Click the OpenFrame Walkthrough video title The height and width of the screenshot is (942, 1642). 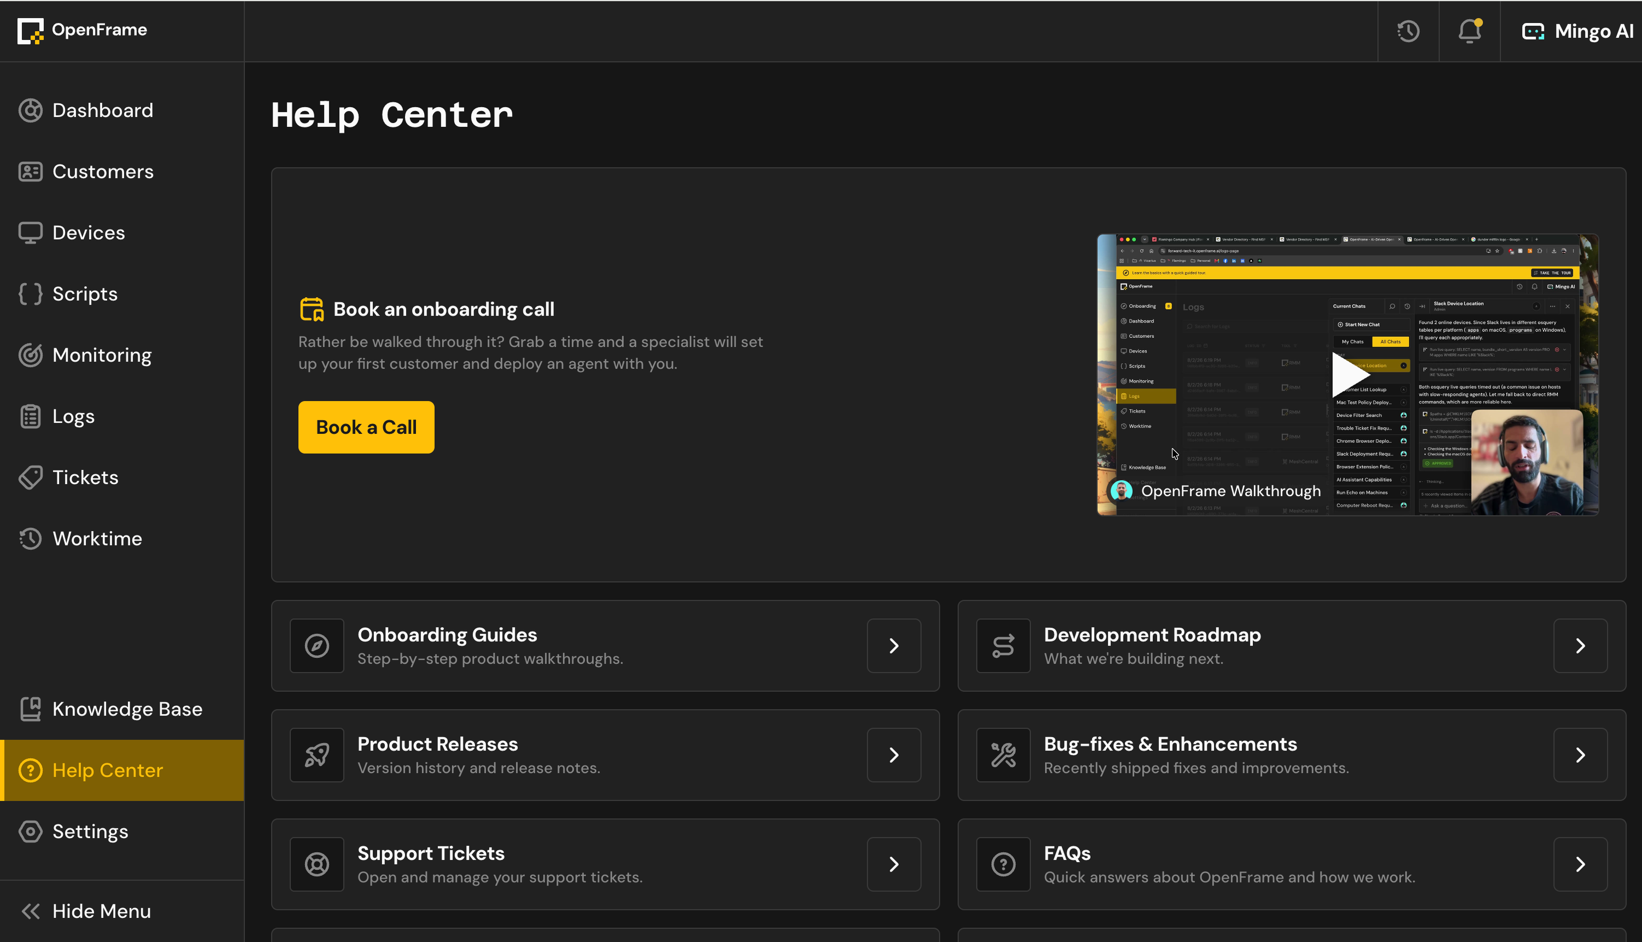1231,491
